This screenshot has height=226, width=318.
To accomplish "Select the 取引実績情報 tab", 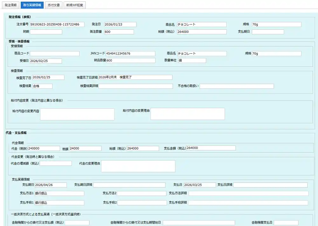I will 32,5.
